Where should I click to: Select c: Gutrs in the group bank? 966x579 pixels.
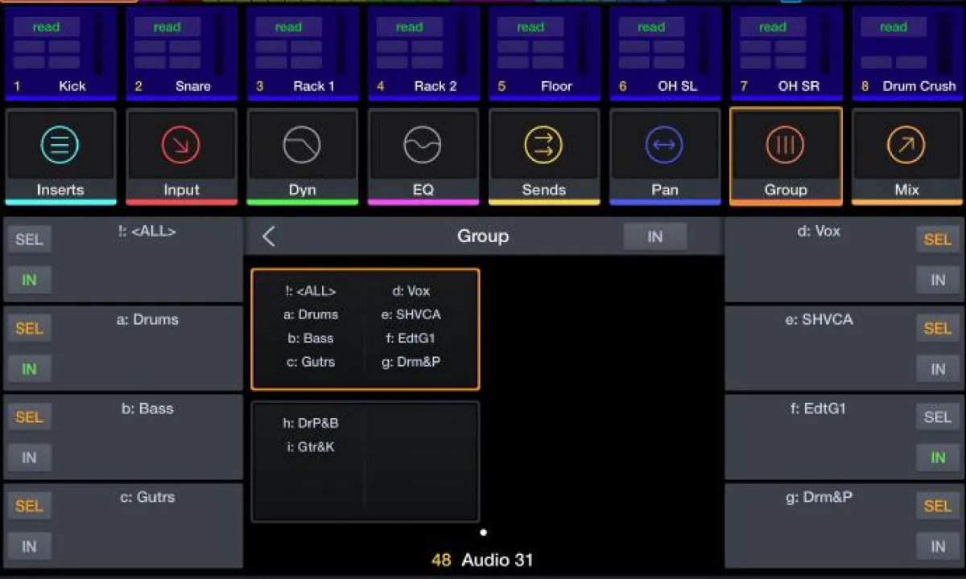[311, 362]
